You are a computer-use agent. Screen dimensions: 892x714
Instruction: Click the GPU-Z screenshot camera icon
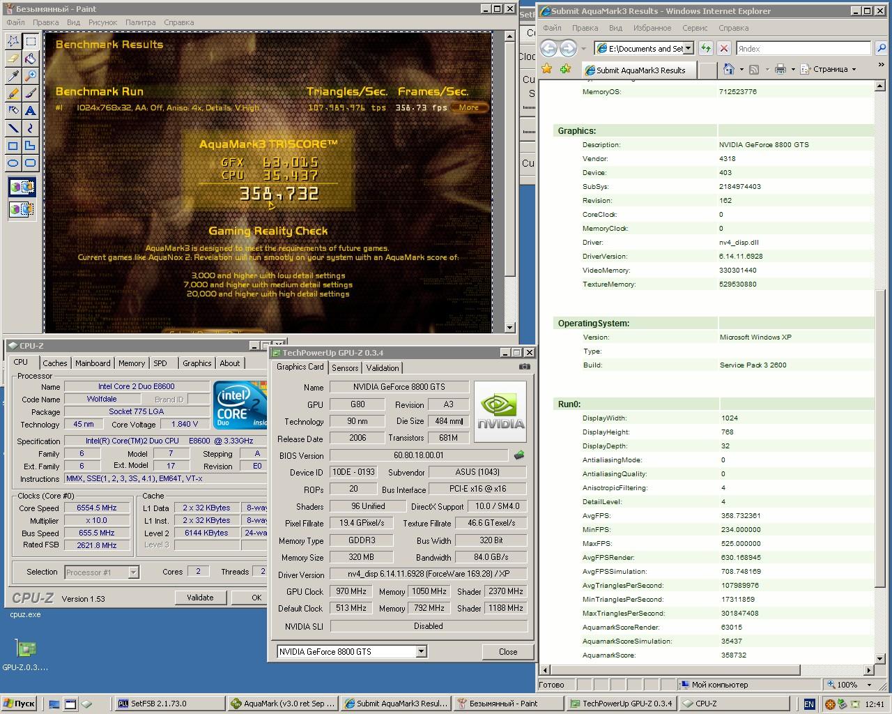coord(525,367)
